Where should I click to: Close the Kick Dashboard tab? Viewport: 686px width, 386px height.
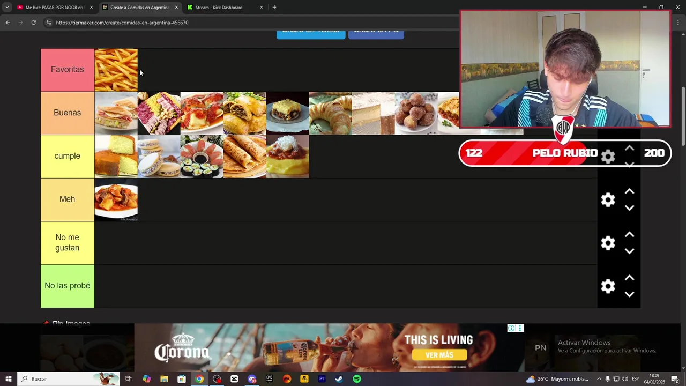(x=262, y=8)
